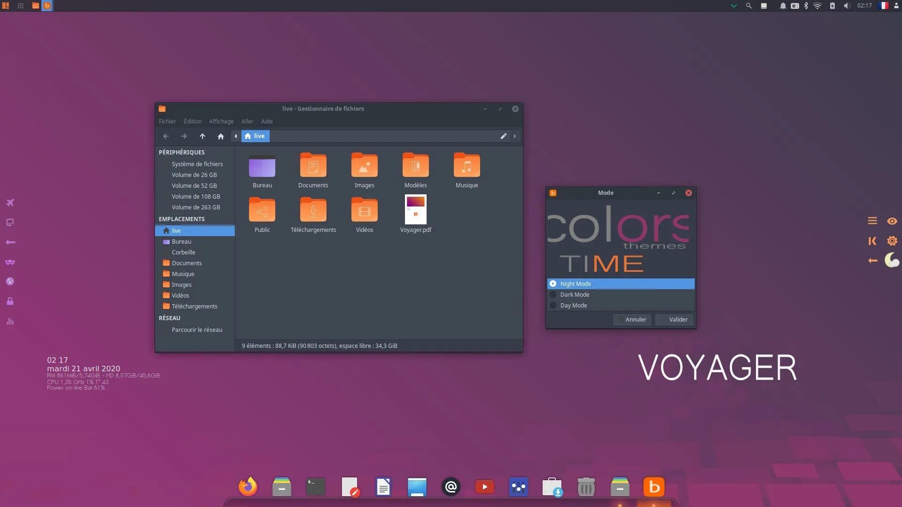The image size is (902, 507).
Task: Click the orange gear settings icon
Action: [x=892, y=241]
